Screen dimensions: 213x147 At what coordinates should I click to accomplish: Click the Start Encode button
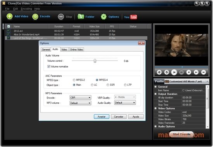tap(182, 134)
